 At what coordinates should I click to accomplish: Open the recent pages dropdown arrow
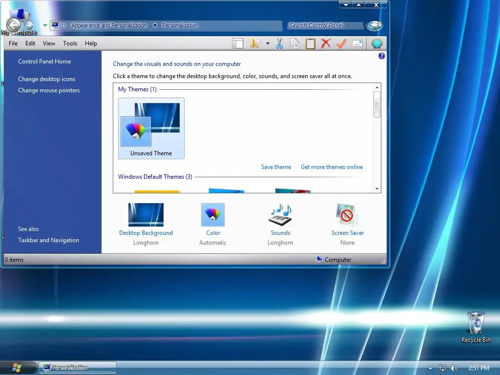click(45, 25)
